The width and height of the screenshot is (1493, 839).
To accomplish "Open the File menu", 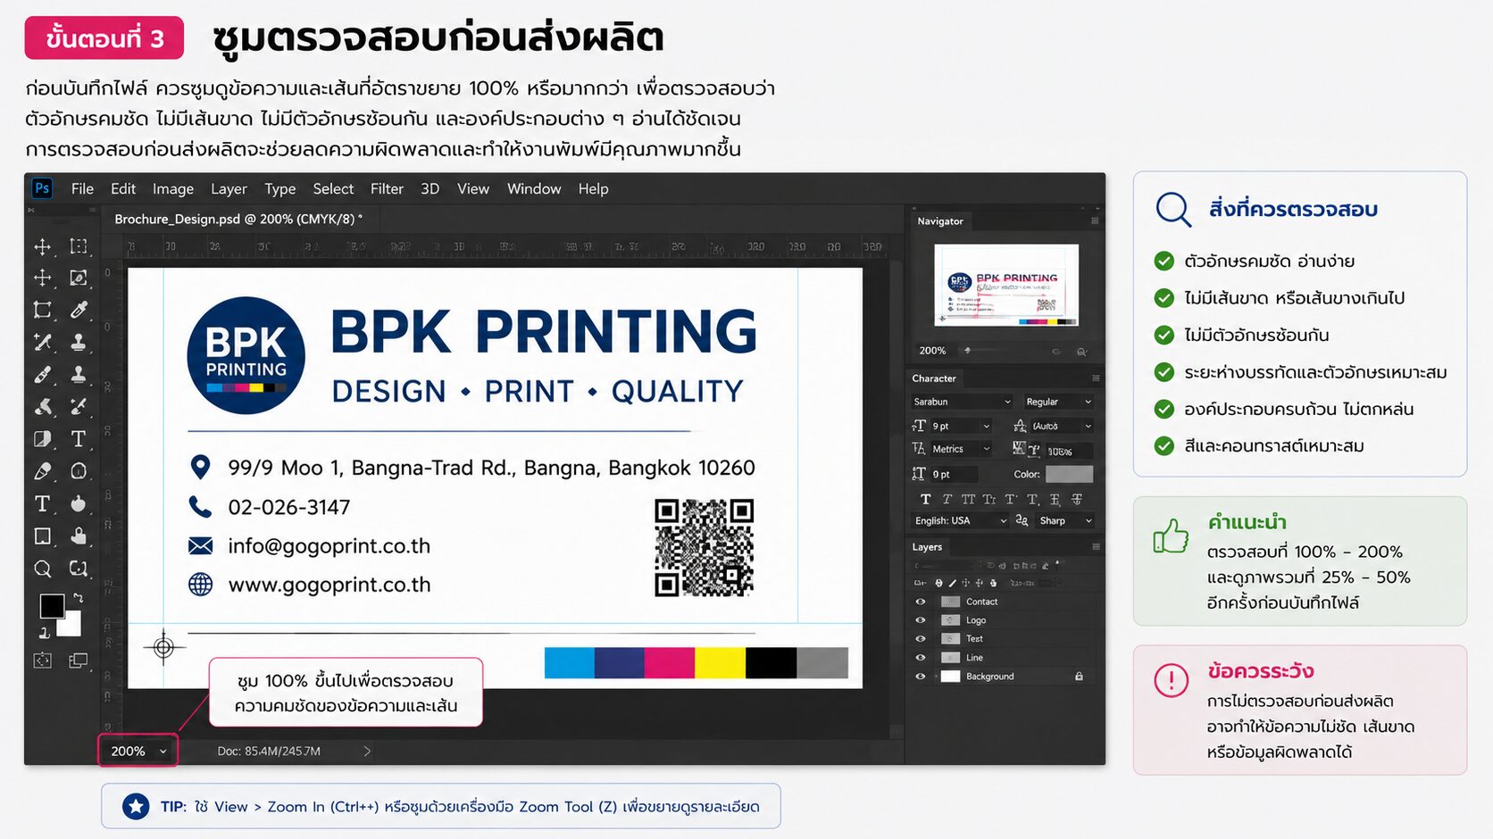I will [82, 189].
